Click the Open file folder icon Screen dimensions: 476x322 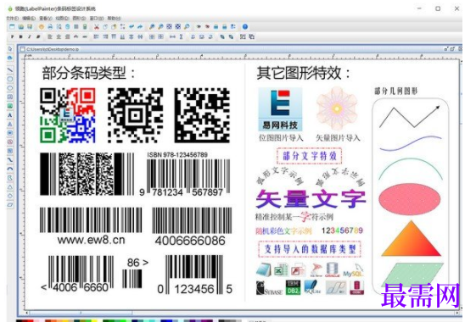click(x=20, y=26)
